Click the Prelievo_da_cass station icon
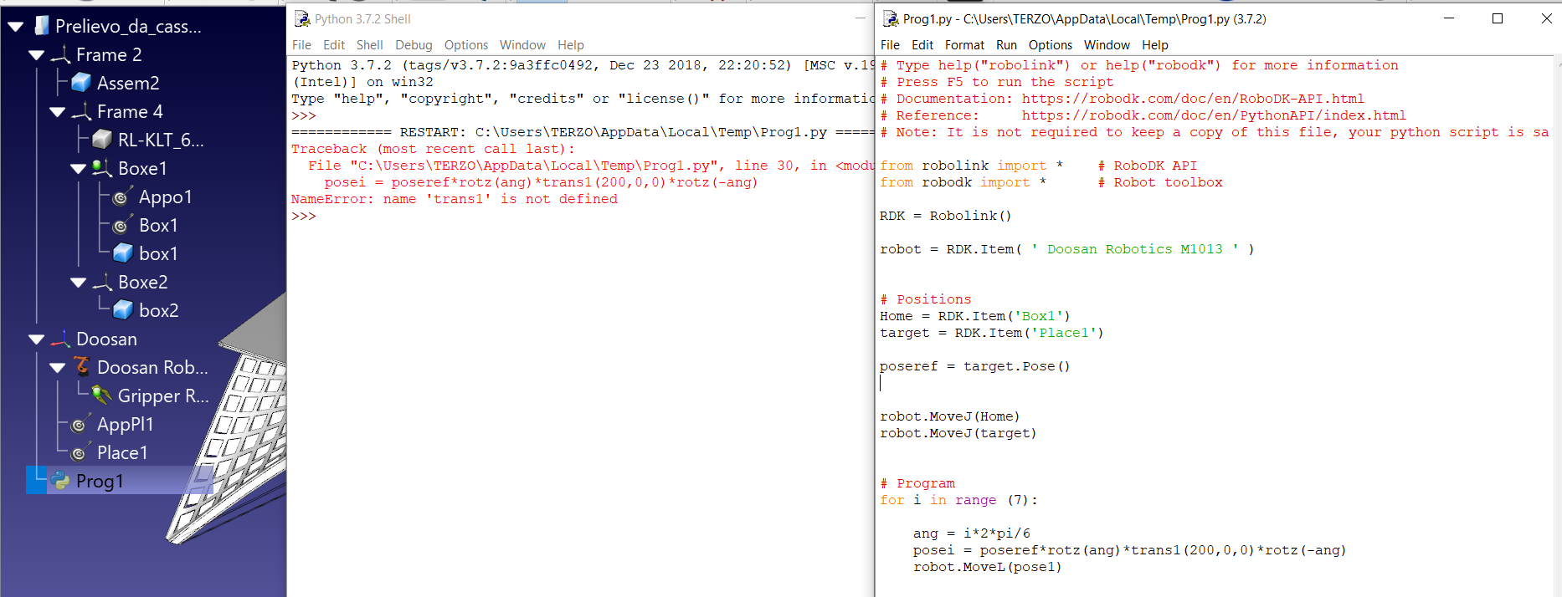This screenshot has width=1562, height=597. (x=41, y=26)
